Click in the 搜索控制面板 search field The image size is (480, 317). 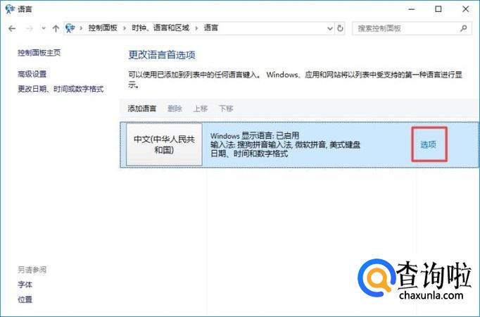[x=405, y=28]
